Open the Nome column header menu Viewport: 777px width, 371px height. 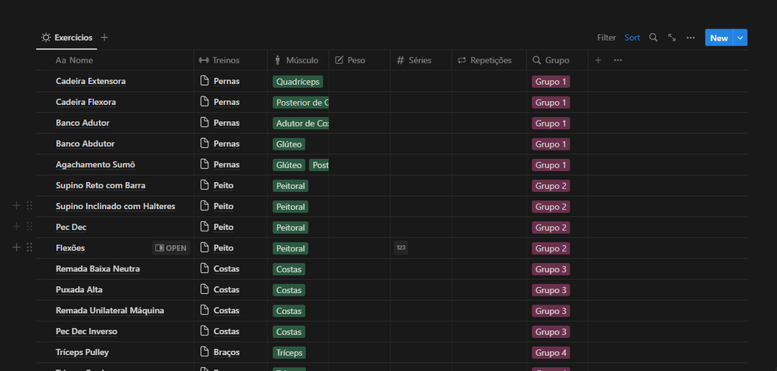pos(114,60)
